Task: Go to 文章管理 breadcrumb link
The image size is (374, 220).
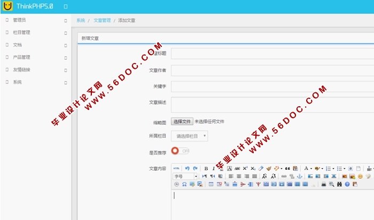Action: pos(102,20)
